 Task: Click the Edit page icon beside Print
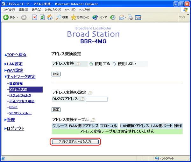pos(138,17)
